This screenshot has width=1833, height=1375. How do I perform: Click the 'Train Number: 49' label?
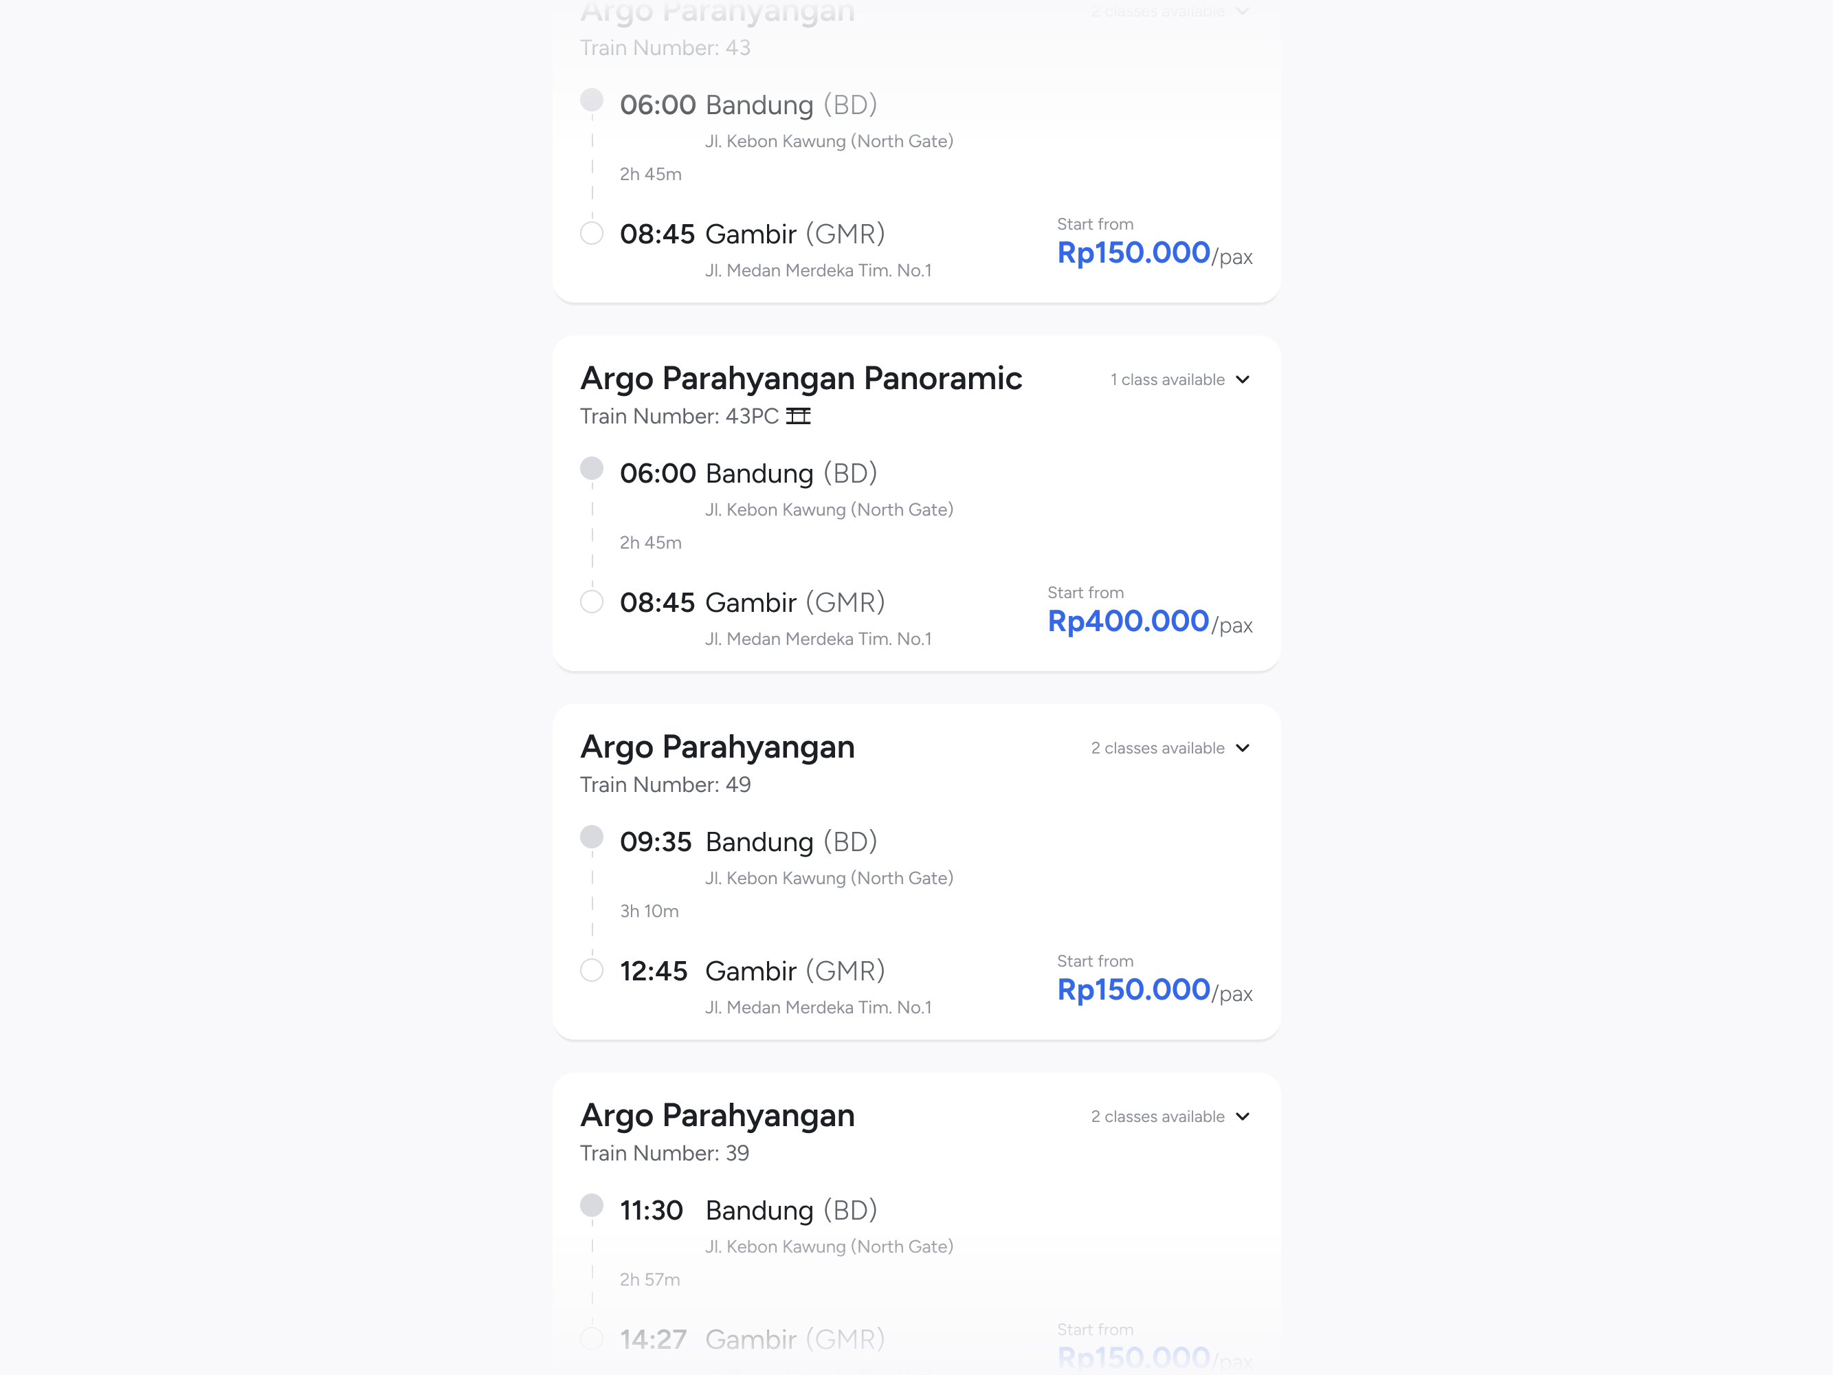pyautogui.click(x=664, y=784)
